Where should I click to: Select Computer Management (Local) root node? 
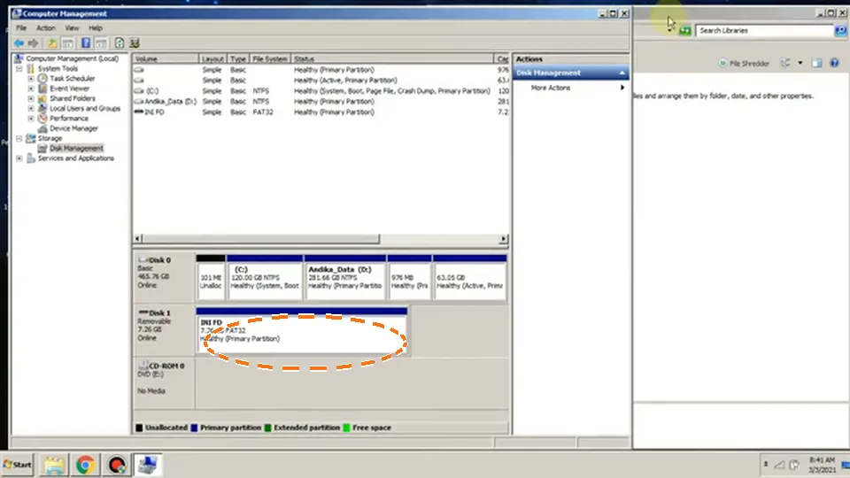coord(72,58)
